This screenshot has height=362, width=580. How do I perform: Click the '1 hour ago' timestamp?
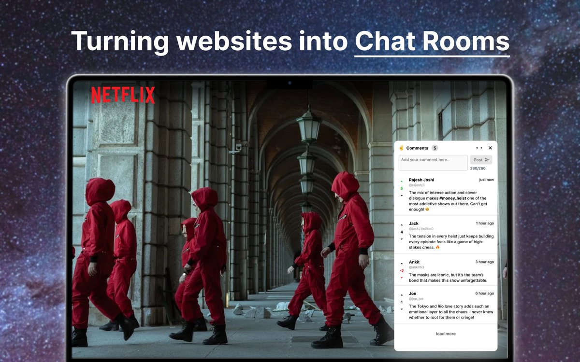485,223
